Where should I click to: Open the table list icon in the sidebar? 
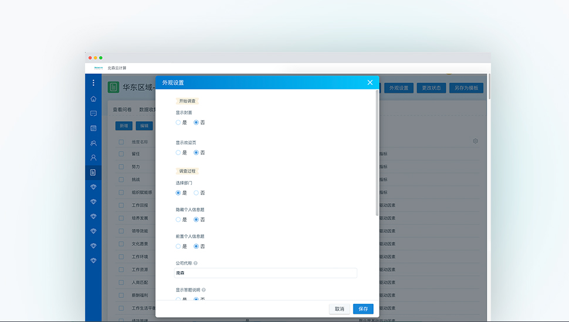(x=93, y=128)
